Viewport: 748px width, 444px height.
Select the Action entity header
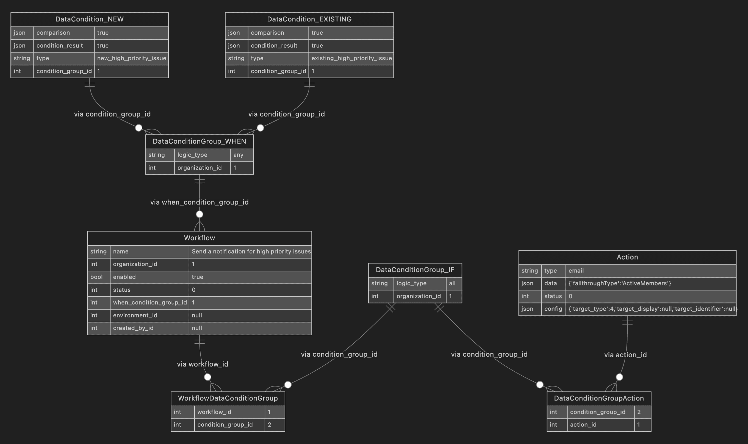click(x=627, y=257)
